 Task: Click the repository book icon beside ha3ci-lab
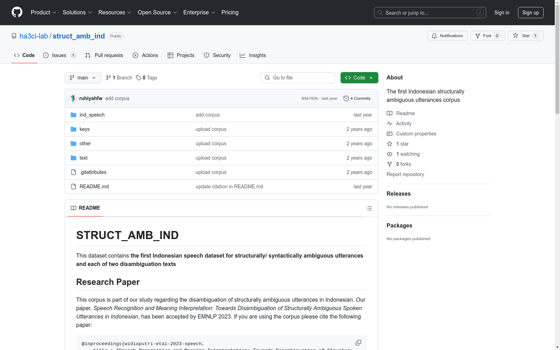tap(14, 36)
